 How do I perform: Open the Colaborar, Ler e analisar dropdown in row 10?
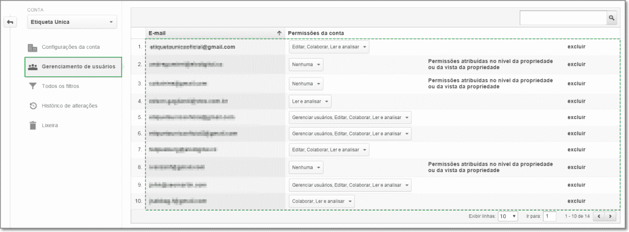(x=322, y=201)
